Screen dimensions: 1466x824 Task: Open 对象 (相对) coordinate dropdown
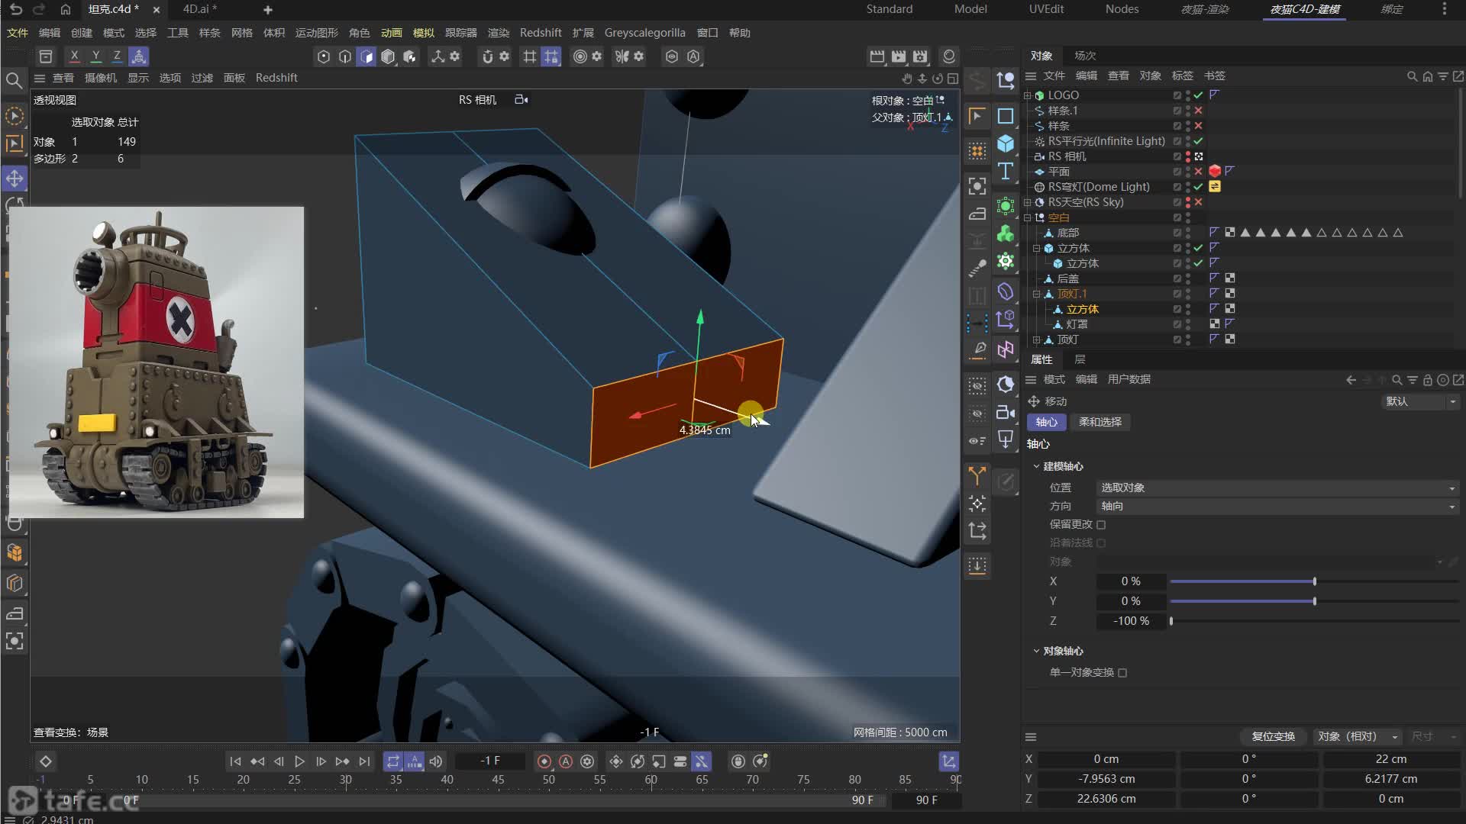(x=1358, y=736)
